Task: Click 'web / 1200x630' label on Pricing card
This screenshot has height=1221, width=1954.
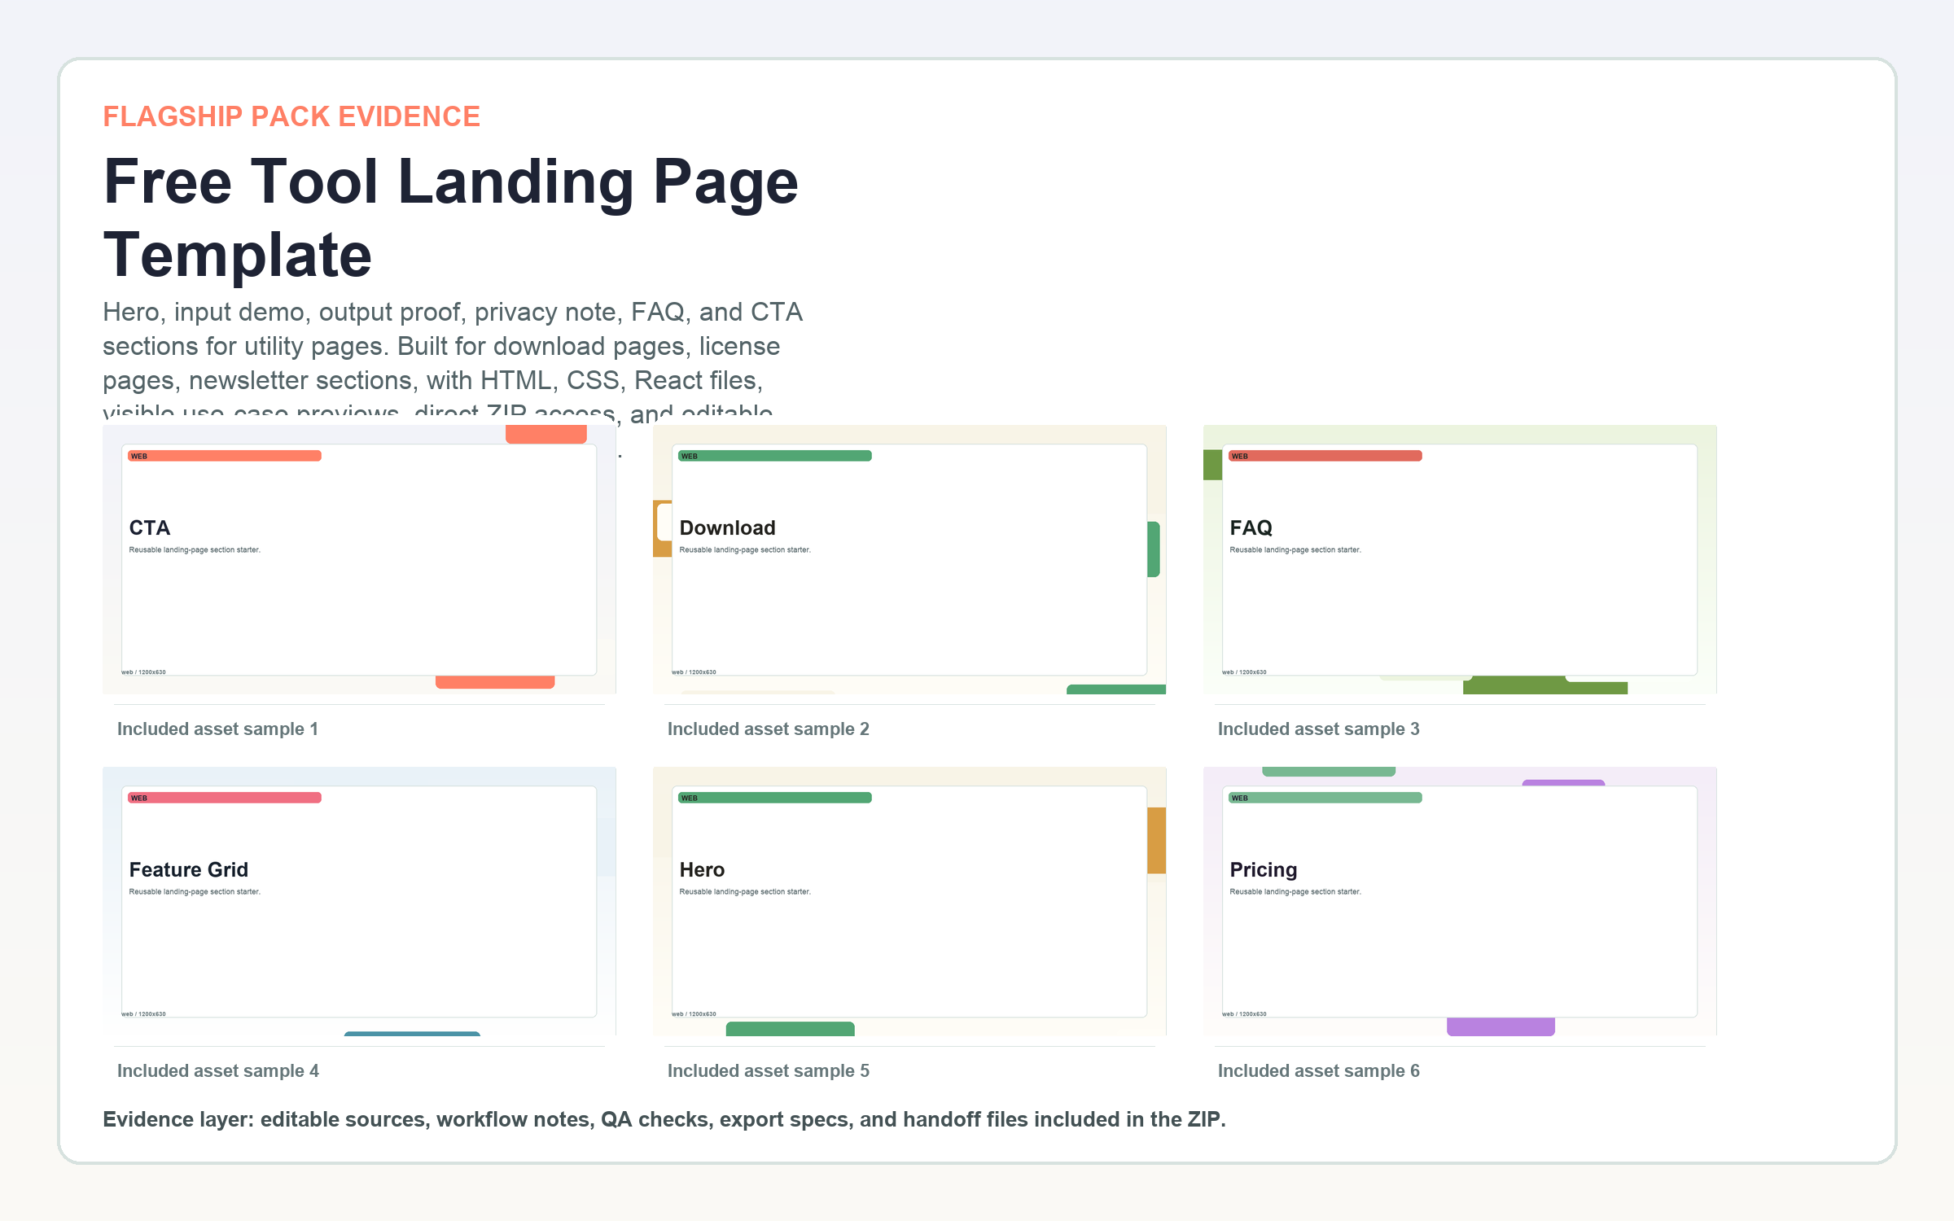Action: [x=1244, y=1014]
